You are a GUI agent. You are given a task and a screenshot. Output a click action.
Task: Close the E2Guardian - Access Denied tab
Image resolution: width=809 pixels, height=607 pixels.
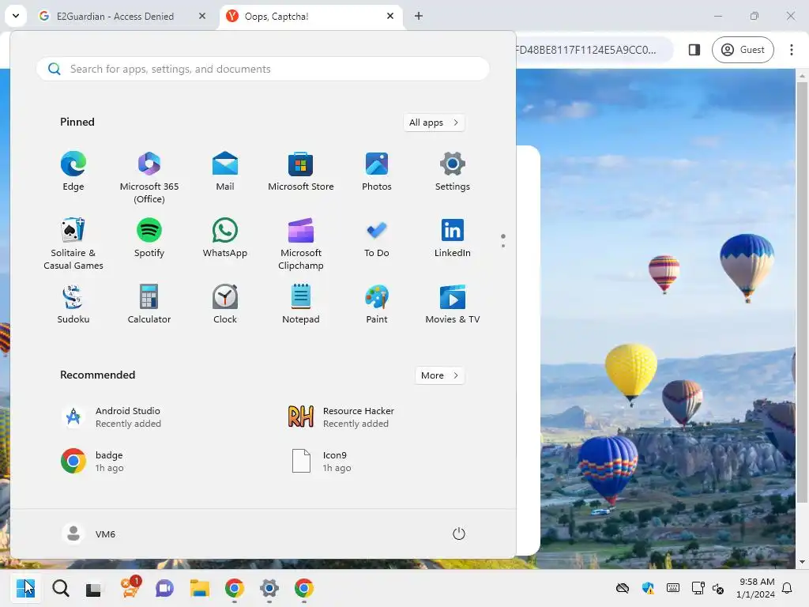(x=202, y=16)
